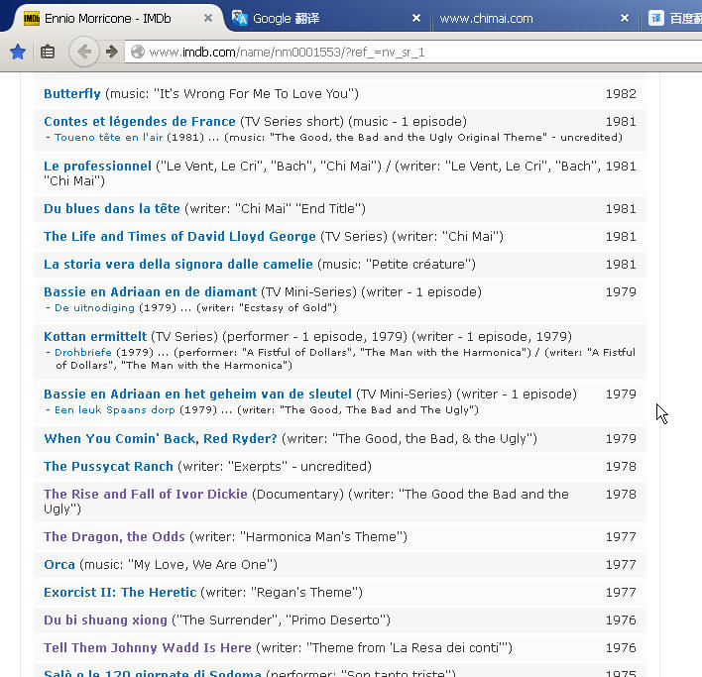Click the Baidu tab favicon icon
The image size is (702, 677).
655,19
